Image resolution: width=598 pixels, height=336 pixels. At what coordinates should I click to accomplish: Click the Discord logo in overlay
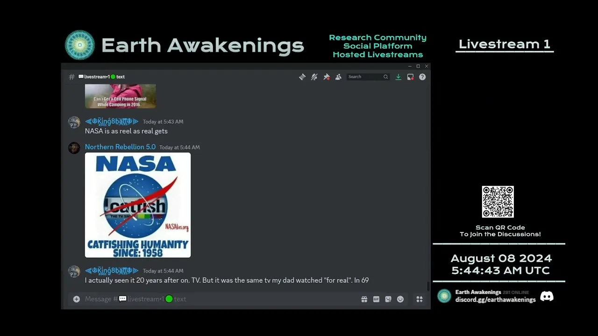pos(547,296)
